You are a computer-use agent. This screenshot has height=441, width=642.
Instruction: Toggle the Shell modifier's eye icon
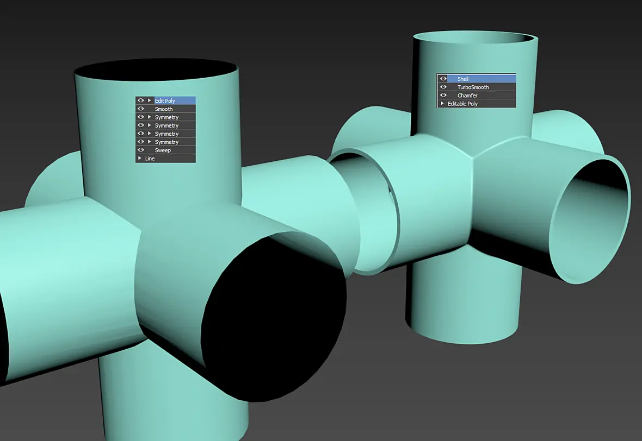point(443,78)
